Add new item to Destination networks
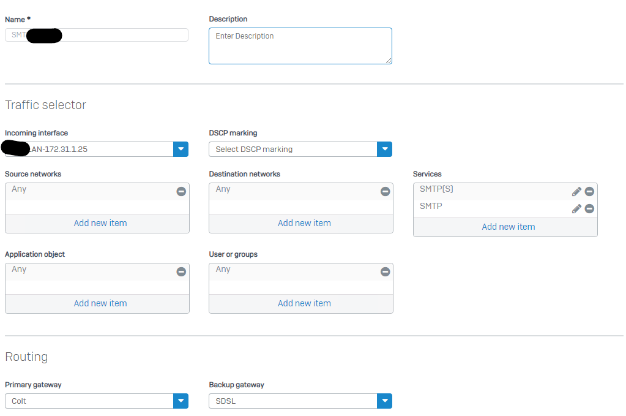The height and width of the screenshot is (416, 626). pos(304,223)
